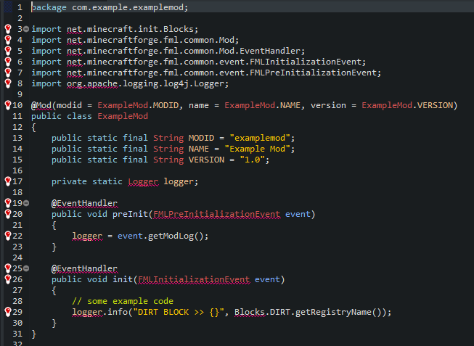Screen dimensions: 474x346
Task: Click FMLInitializationEvent parameter type in init
Action: point(191,279)
